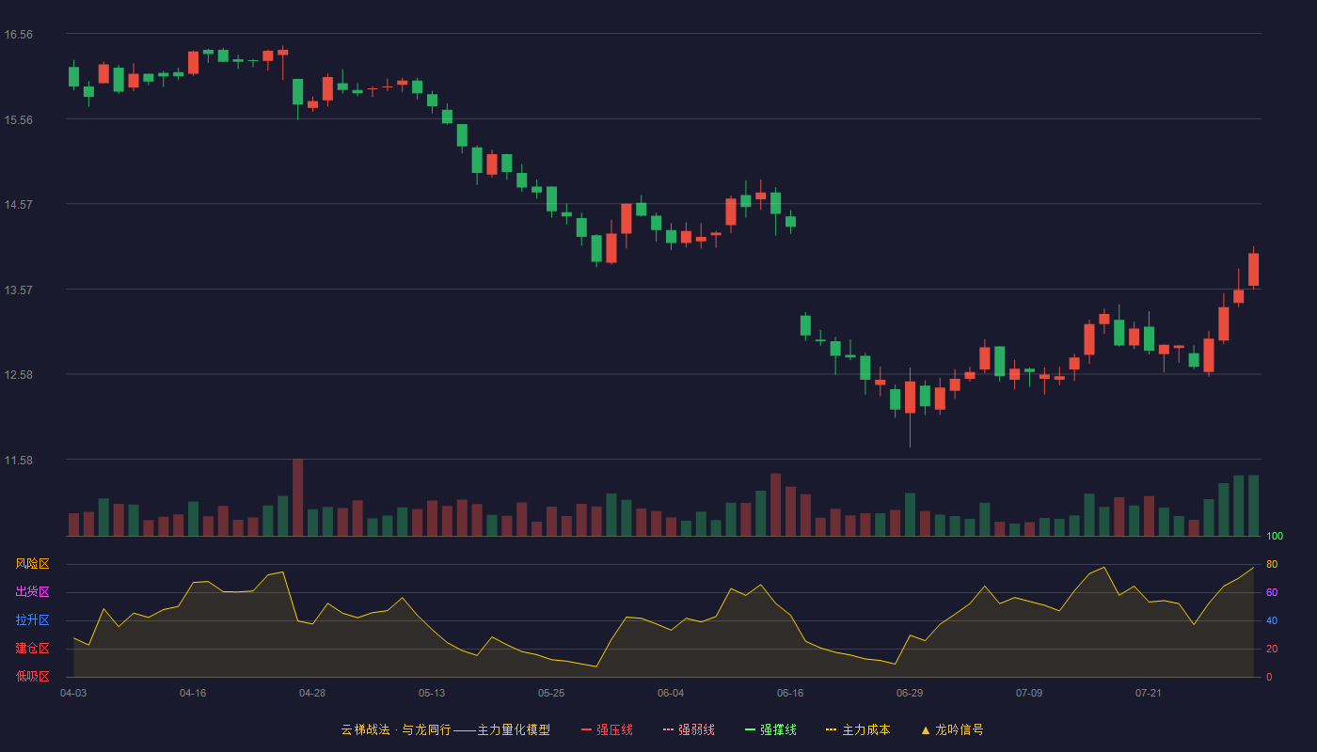Click the blue 40 indicator axis value

tap(1272, 620)
